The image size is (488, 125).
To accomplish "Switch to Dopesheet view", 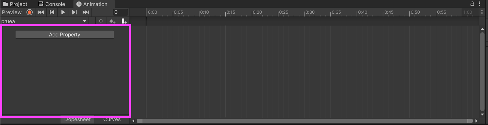I will [77, 120].
